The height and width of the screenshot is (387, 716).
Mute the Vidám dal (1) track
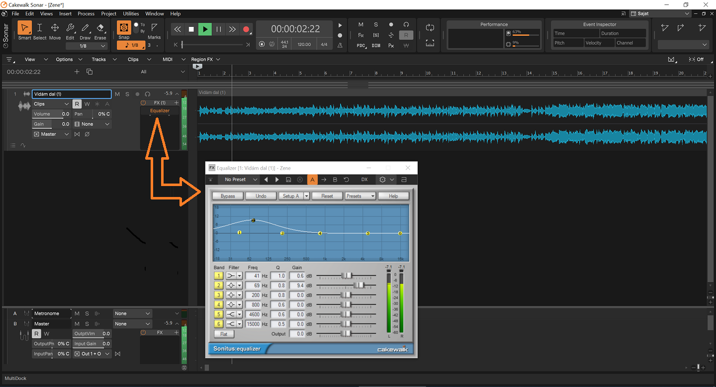(x=117, y=94)
